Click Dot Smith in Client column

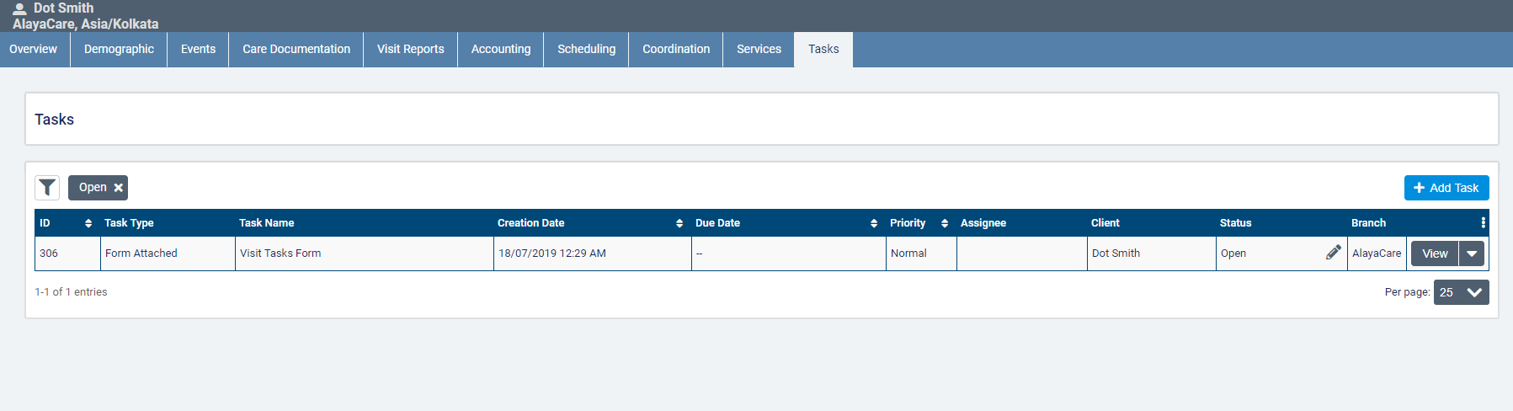click(x=1116, y=254)
